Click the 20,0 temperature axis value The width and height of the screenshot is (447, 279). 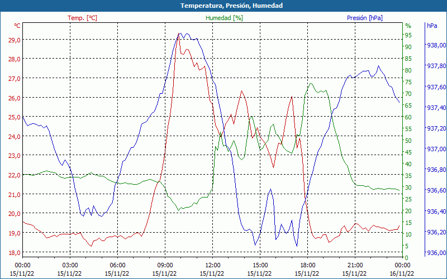coord(15,214)
